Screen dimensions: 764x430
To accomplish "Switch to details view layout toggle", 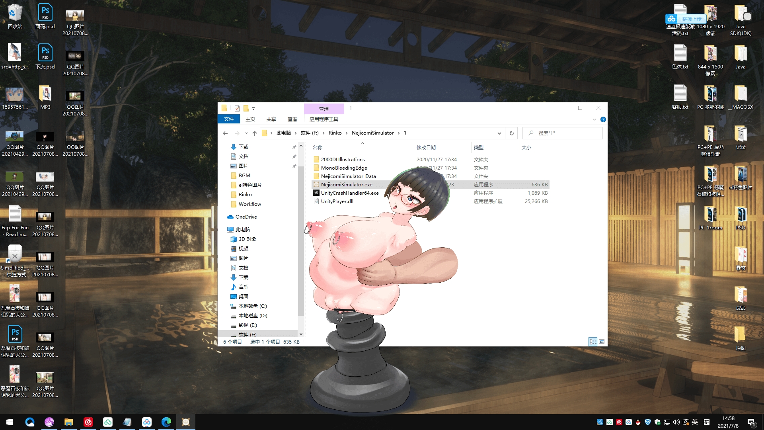I will [x=593, y=342].
